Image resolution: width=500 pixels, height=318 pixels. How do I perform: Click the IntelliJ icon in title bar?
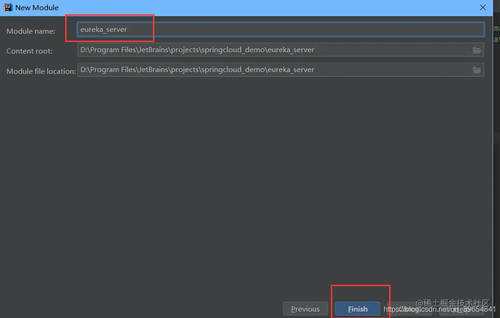pos(8,7)
